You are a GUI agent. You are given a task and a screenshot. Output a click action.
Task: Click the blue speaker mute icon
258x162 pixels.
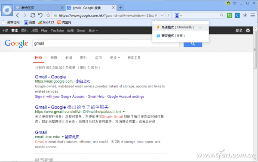coord(237,16)
